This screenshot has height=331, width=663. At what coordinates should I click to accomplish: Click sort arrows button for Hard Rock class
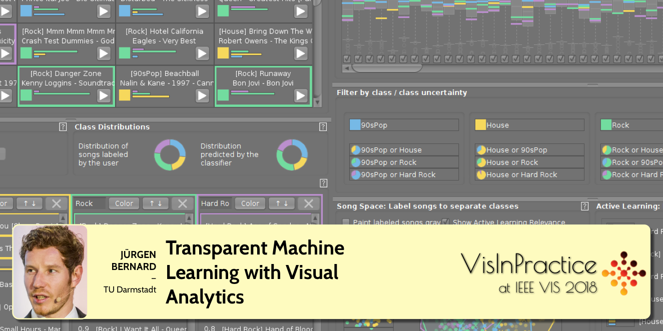pyautogui.click(x=282, y=203)
